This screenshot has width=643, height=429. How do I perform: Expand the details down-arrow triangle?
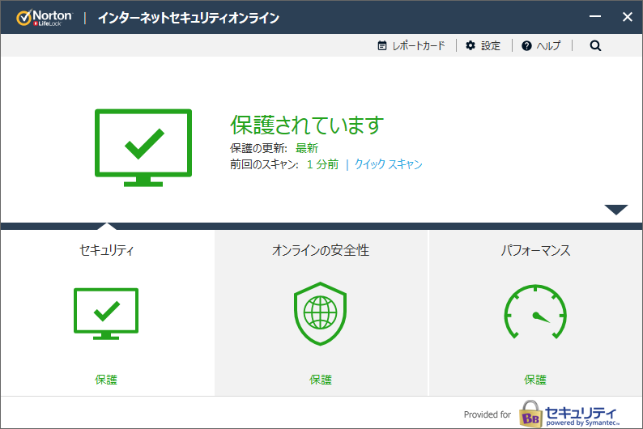click(616, 210)
